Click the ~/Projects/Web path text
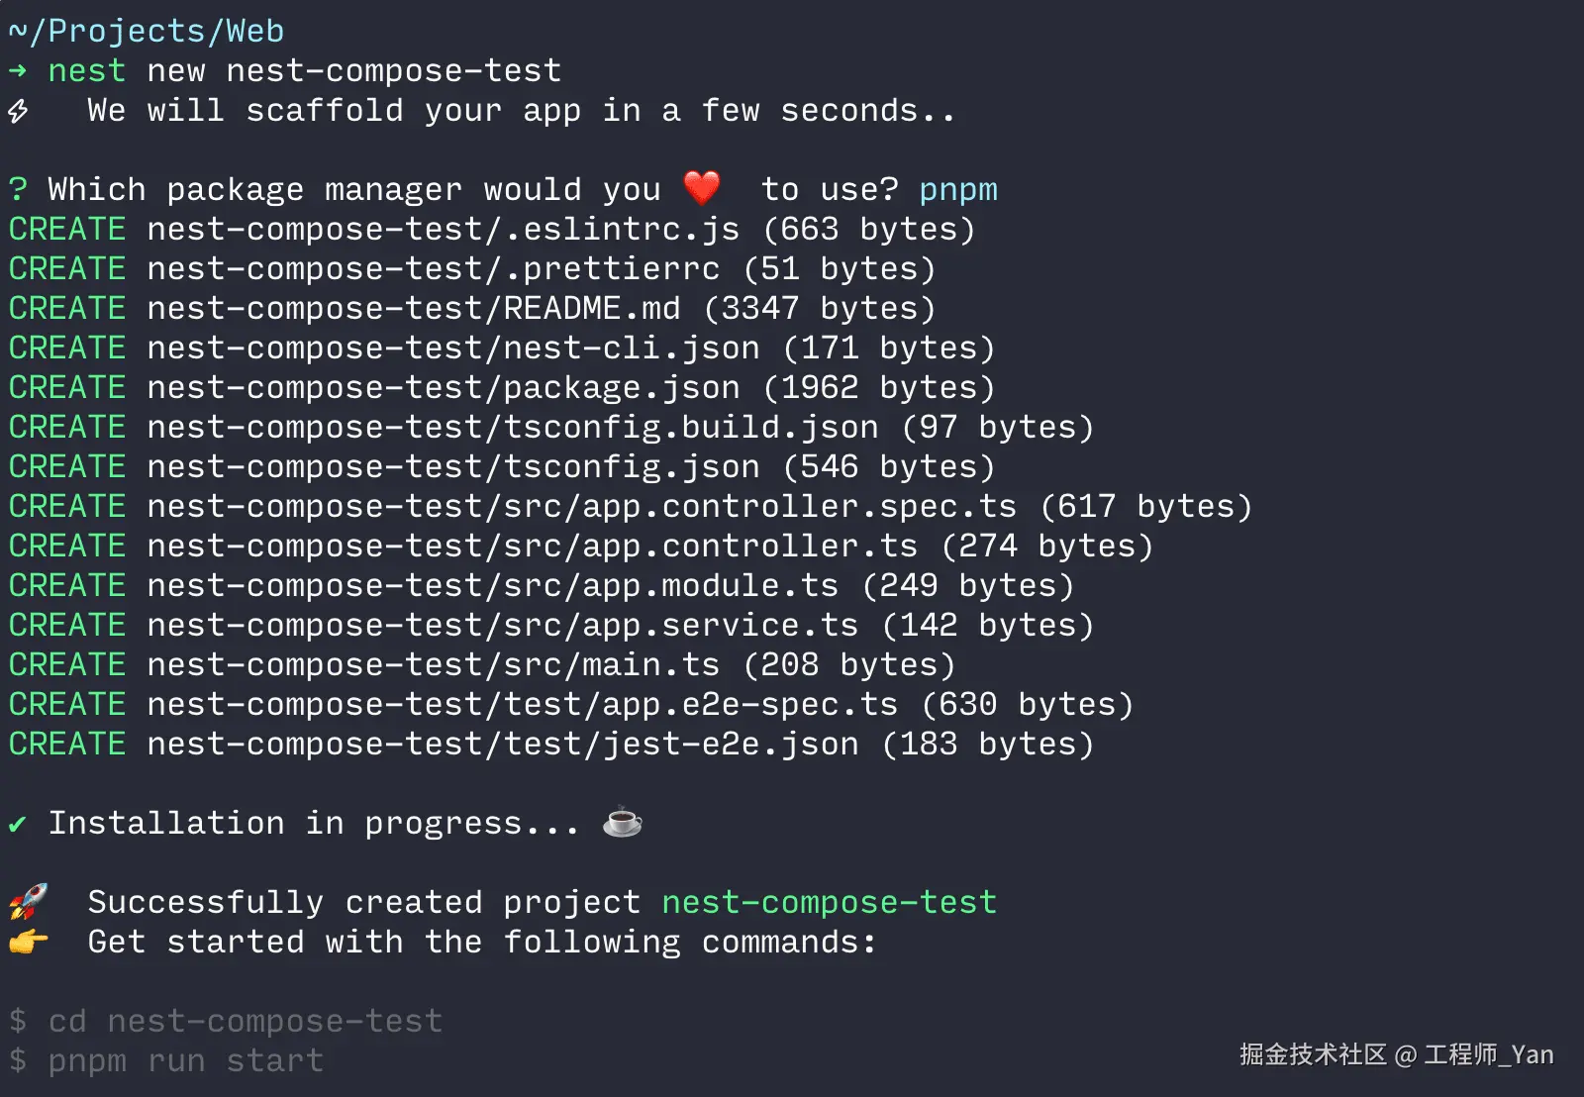The width and height of the screenshot is (1584, 1097). point(147,32)
